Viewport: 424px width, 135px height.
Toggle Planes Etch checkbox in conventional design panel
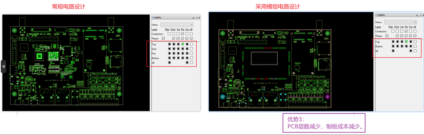174,38
